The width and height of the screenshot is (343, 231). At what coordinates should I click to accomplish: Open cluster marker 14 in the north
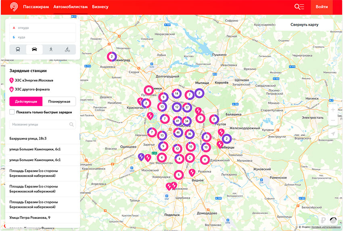click(176, 94)
